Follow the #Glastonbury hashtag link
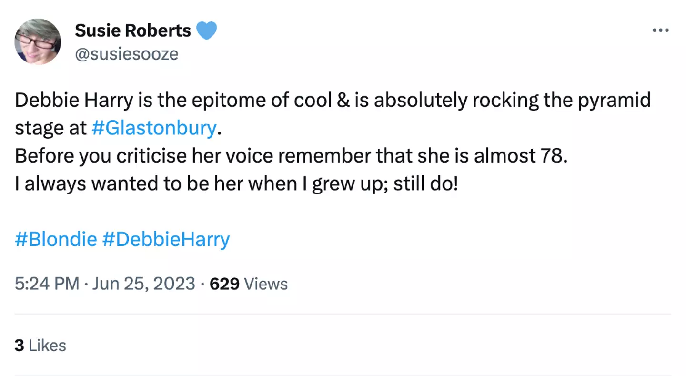The height and width of the screenshot is (376, 686). click(153, 129)
